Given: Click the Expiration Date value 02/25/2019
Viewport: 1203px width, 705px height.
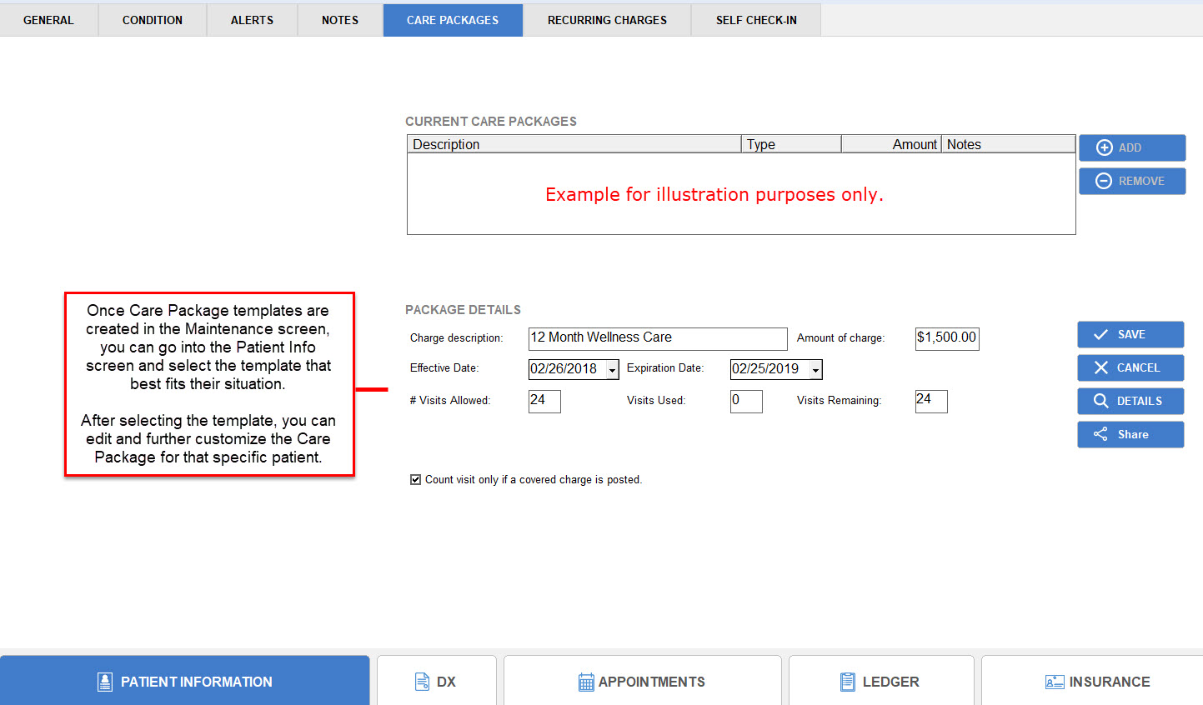Looking at the screenshot, I should click(x=765, y=369).
